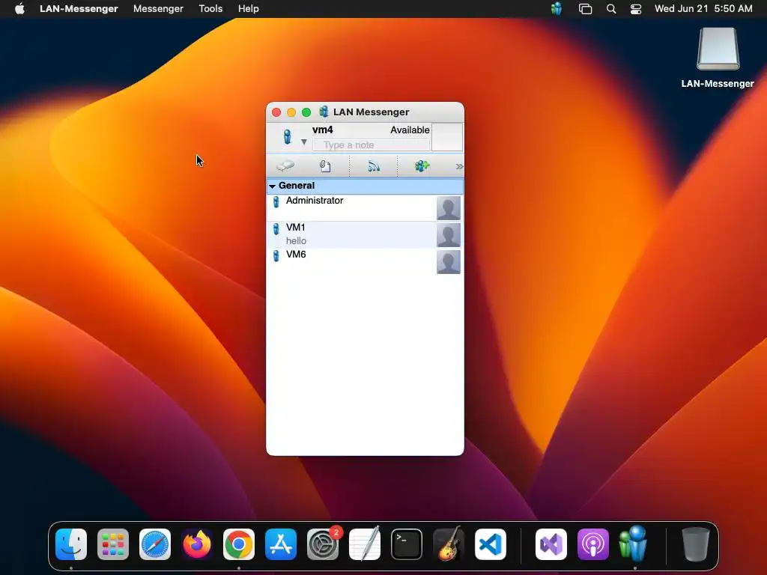
Task: Open Podcasts from the Dock
Action: 593,544
